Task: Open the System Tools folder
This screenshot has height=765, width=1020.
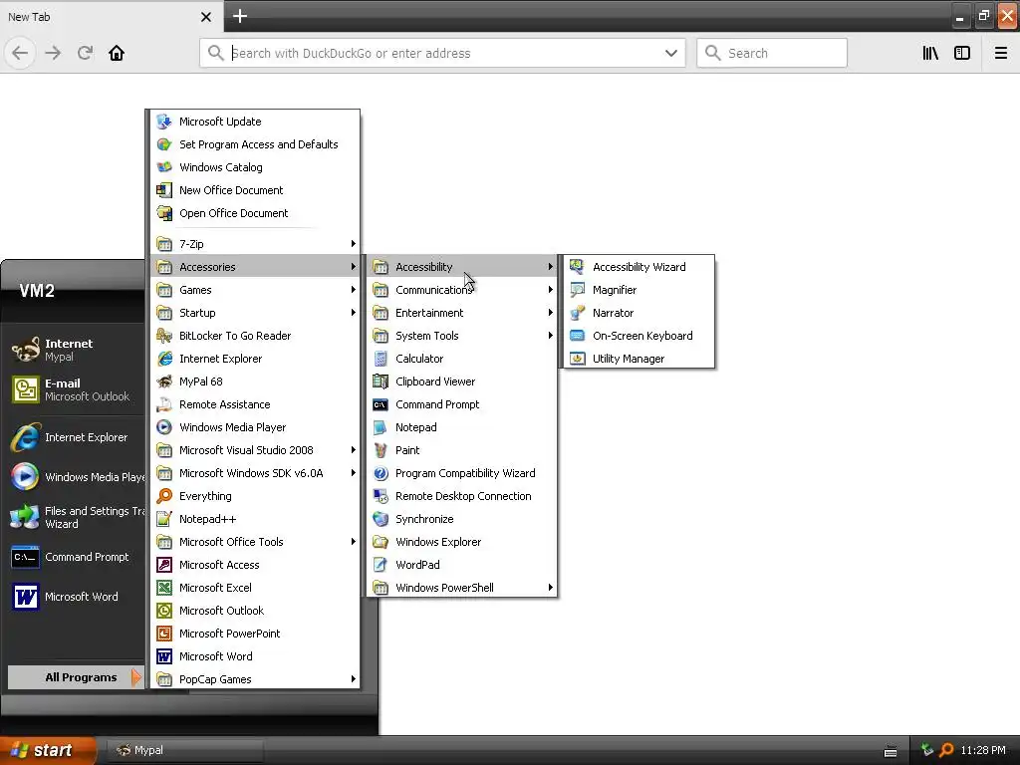Action: click(462, 336)
